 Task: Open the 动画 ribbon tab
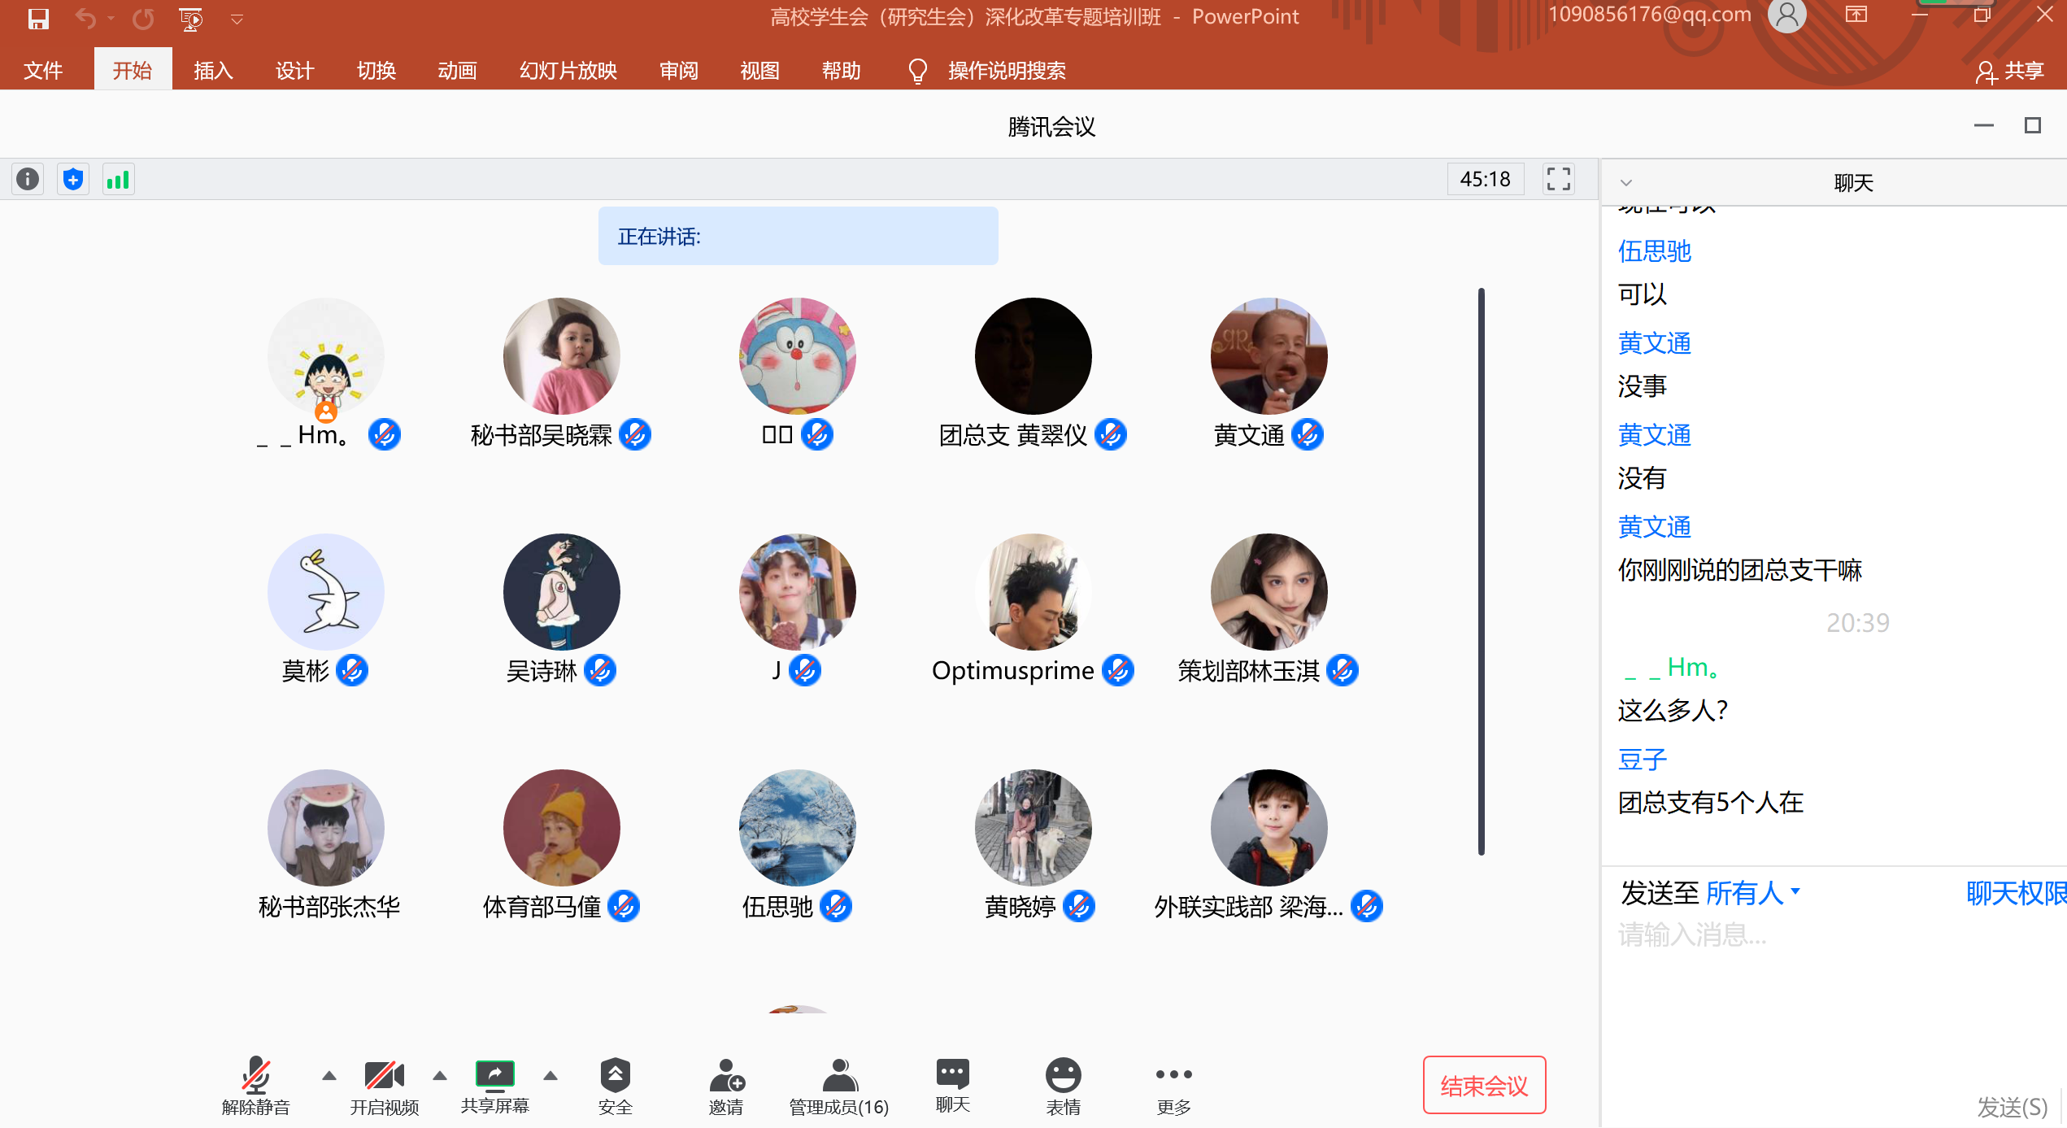(x=457, y=71)
